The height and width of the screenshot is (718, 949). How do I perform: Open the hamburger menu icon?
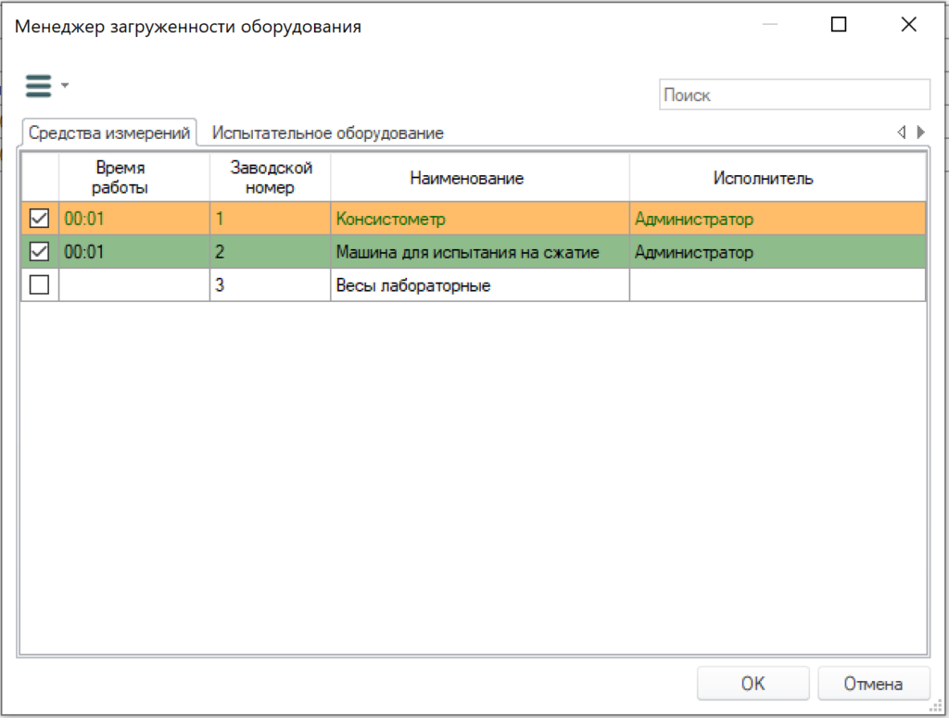[x=38, y=85]
